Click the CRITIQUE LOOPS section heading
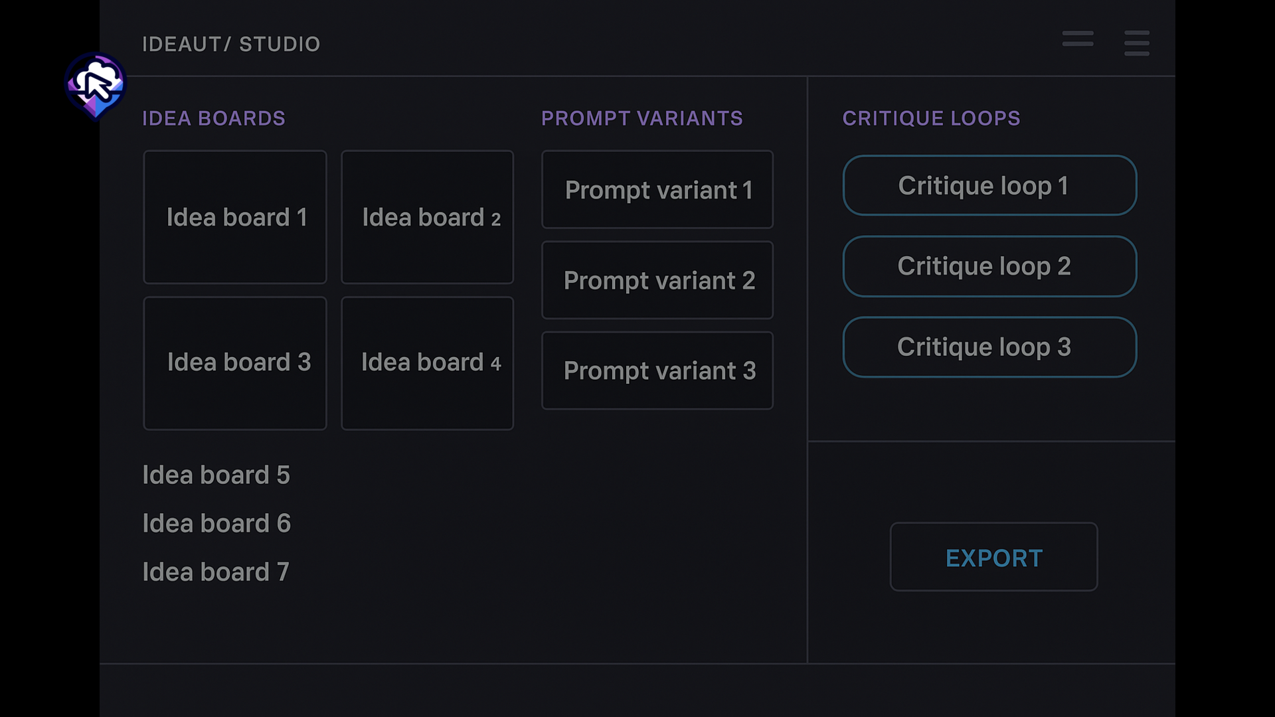 [931, 118]
